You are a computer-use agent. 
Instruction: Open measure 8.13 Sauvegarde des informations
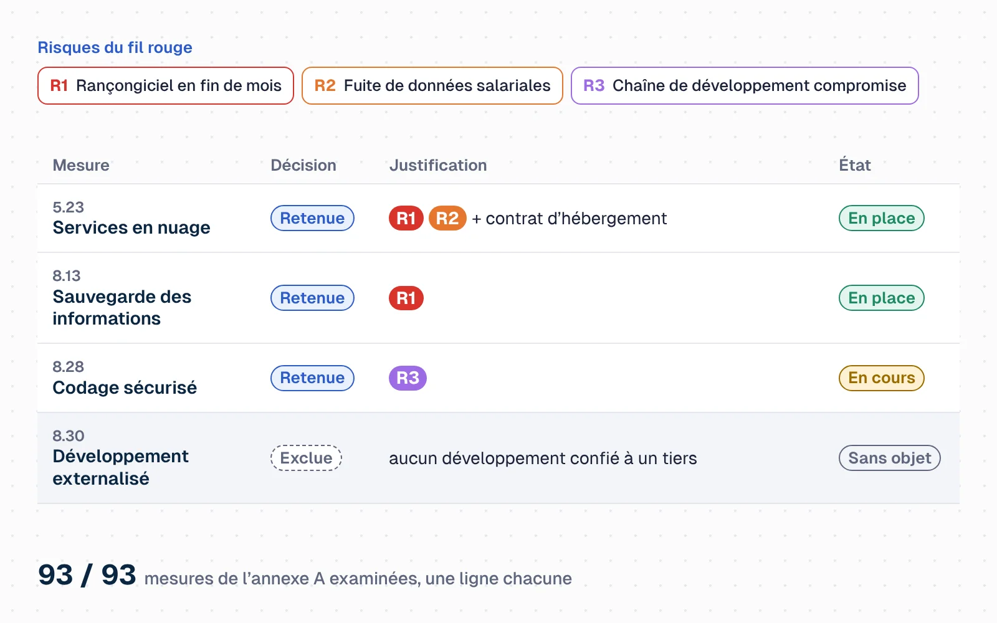point(122,298)
